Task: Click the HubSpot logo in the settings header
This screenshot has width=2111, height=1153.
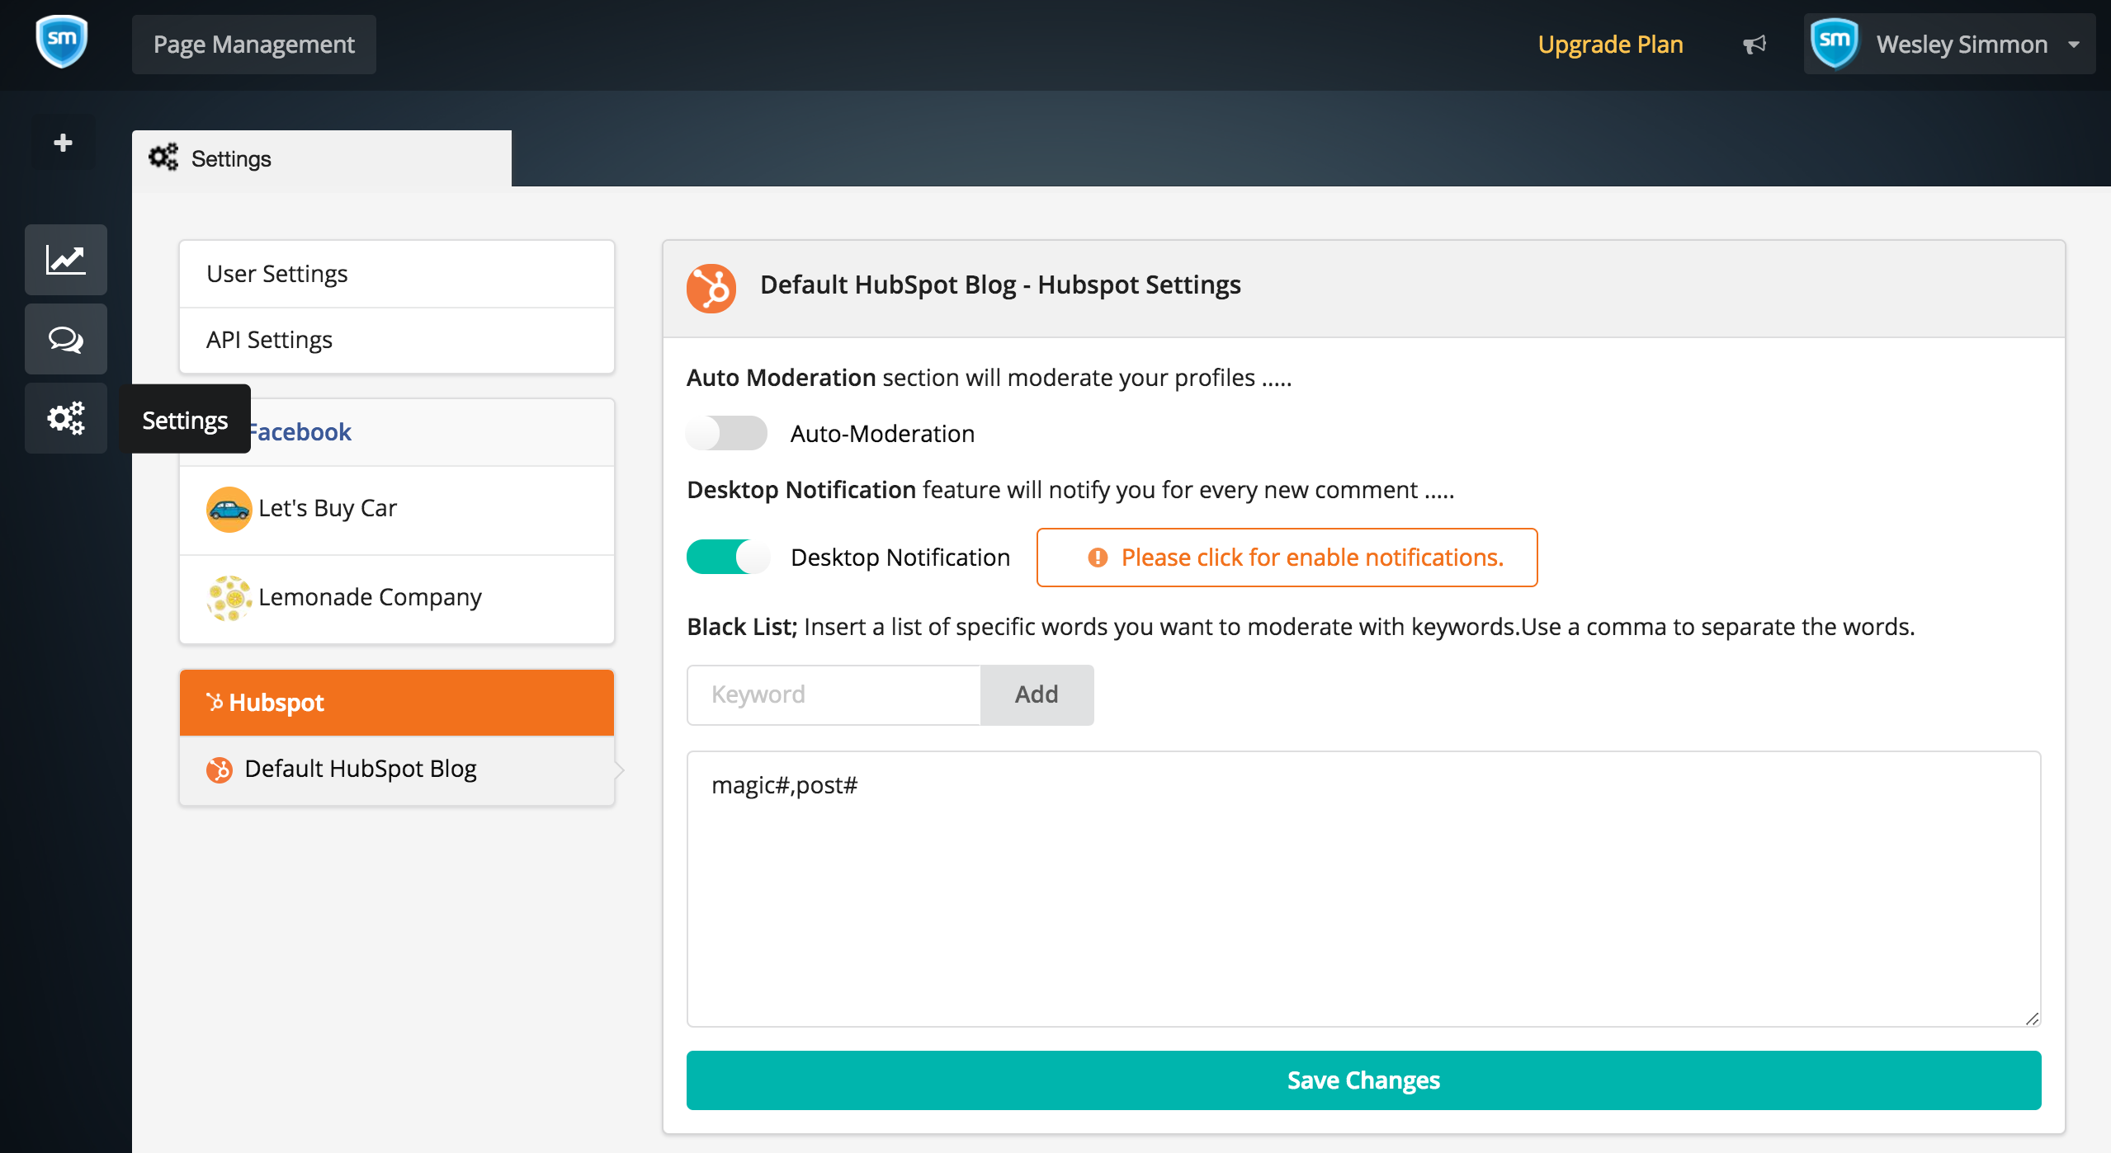Action: pos(711,288)
